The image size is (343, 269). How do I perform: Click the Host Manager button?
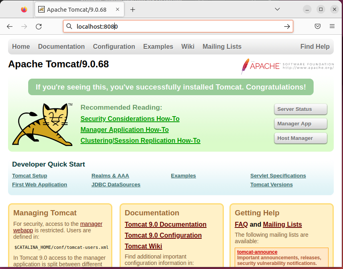(x=301, y=138)
